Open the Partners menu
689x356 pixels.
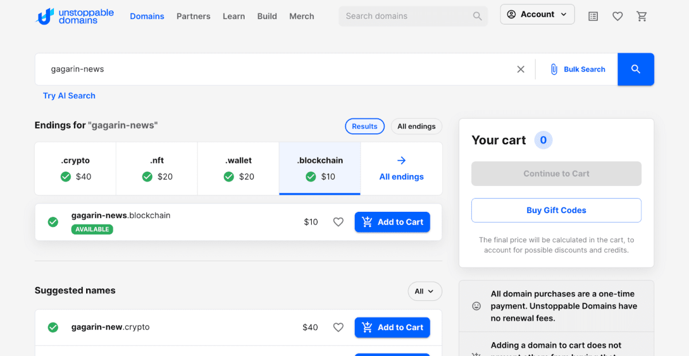[x=193, y=16]
